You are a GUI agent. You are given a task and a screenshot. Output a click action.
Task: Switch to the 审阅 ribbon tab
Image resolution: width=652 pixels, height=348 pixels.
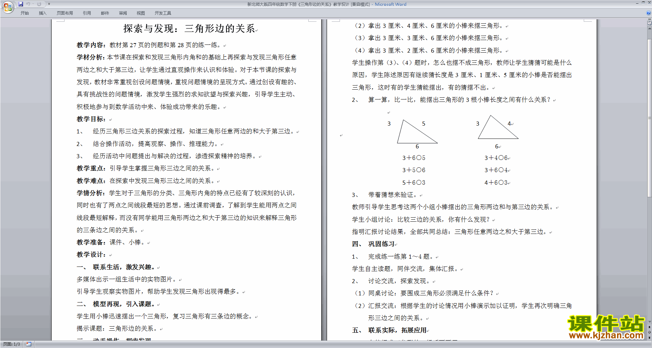[123, 13]
